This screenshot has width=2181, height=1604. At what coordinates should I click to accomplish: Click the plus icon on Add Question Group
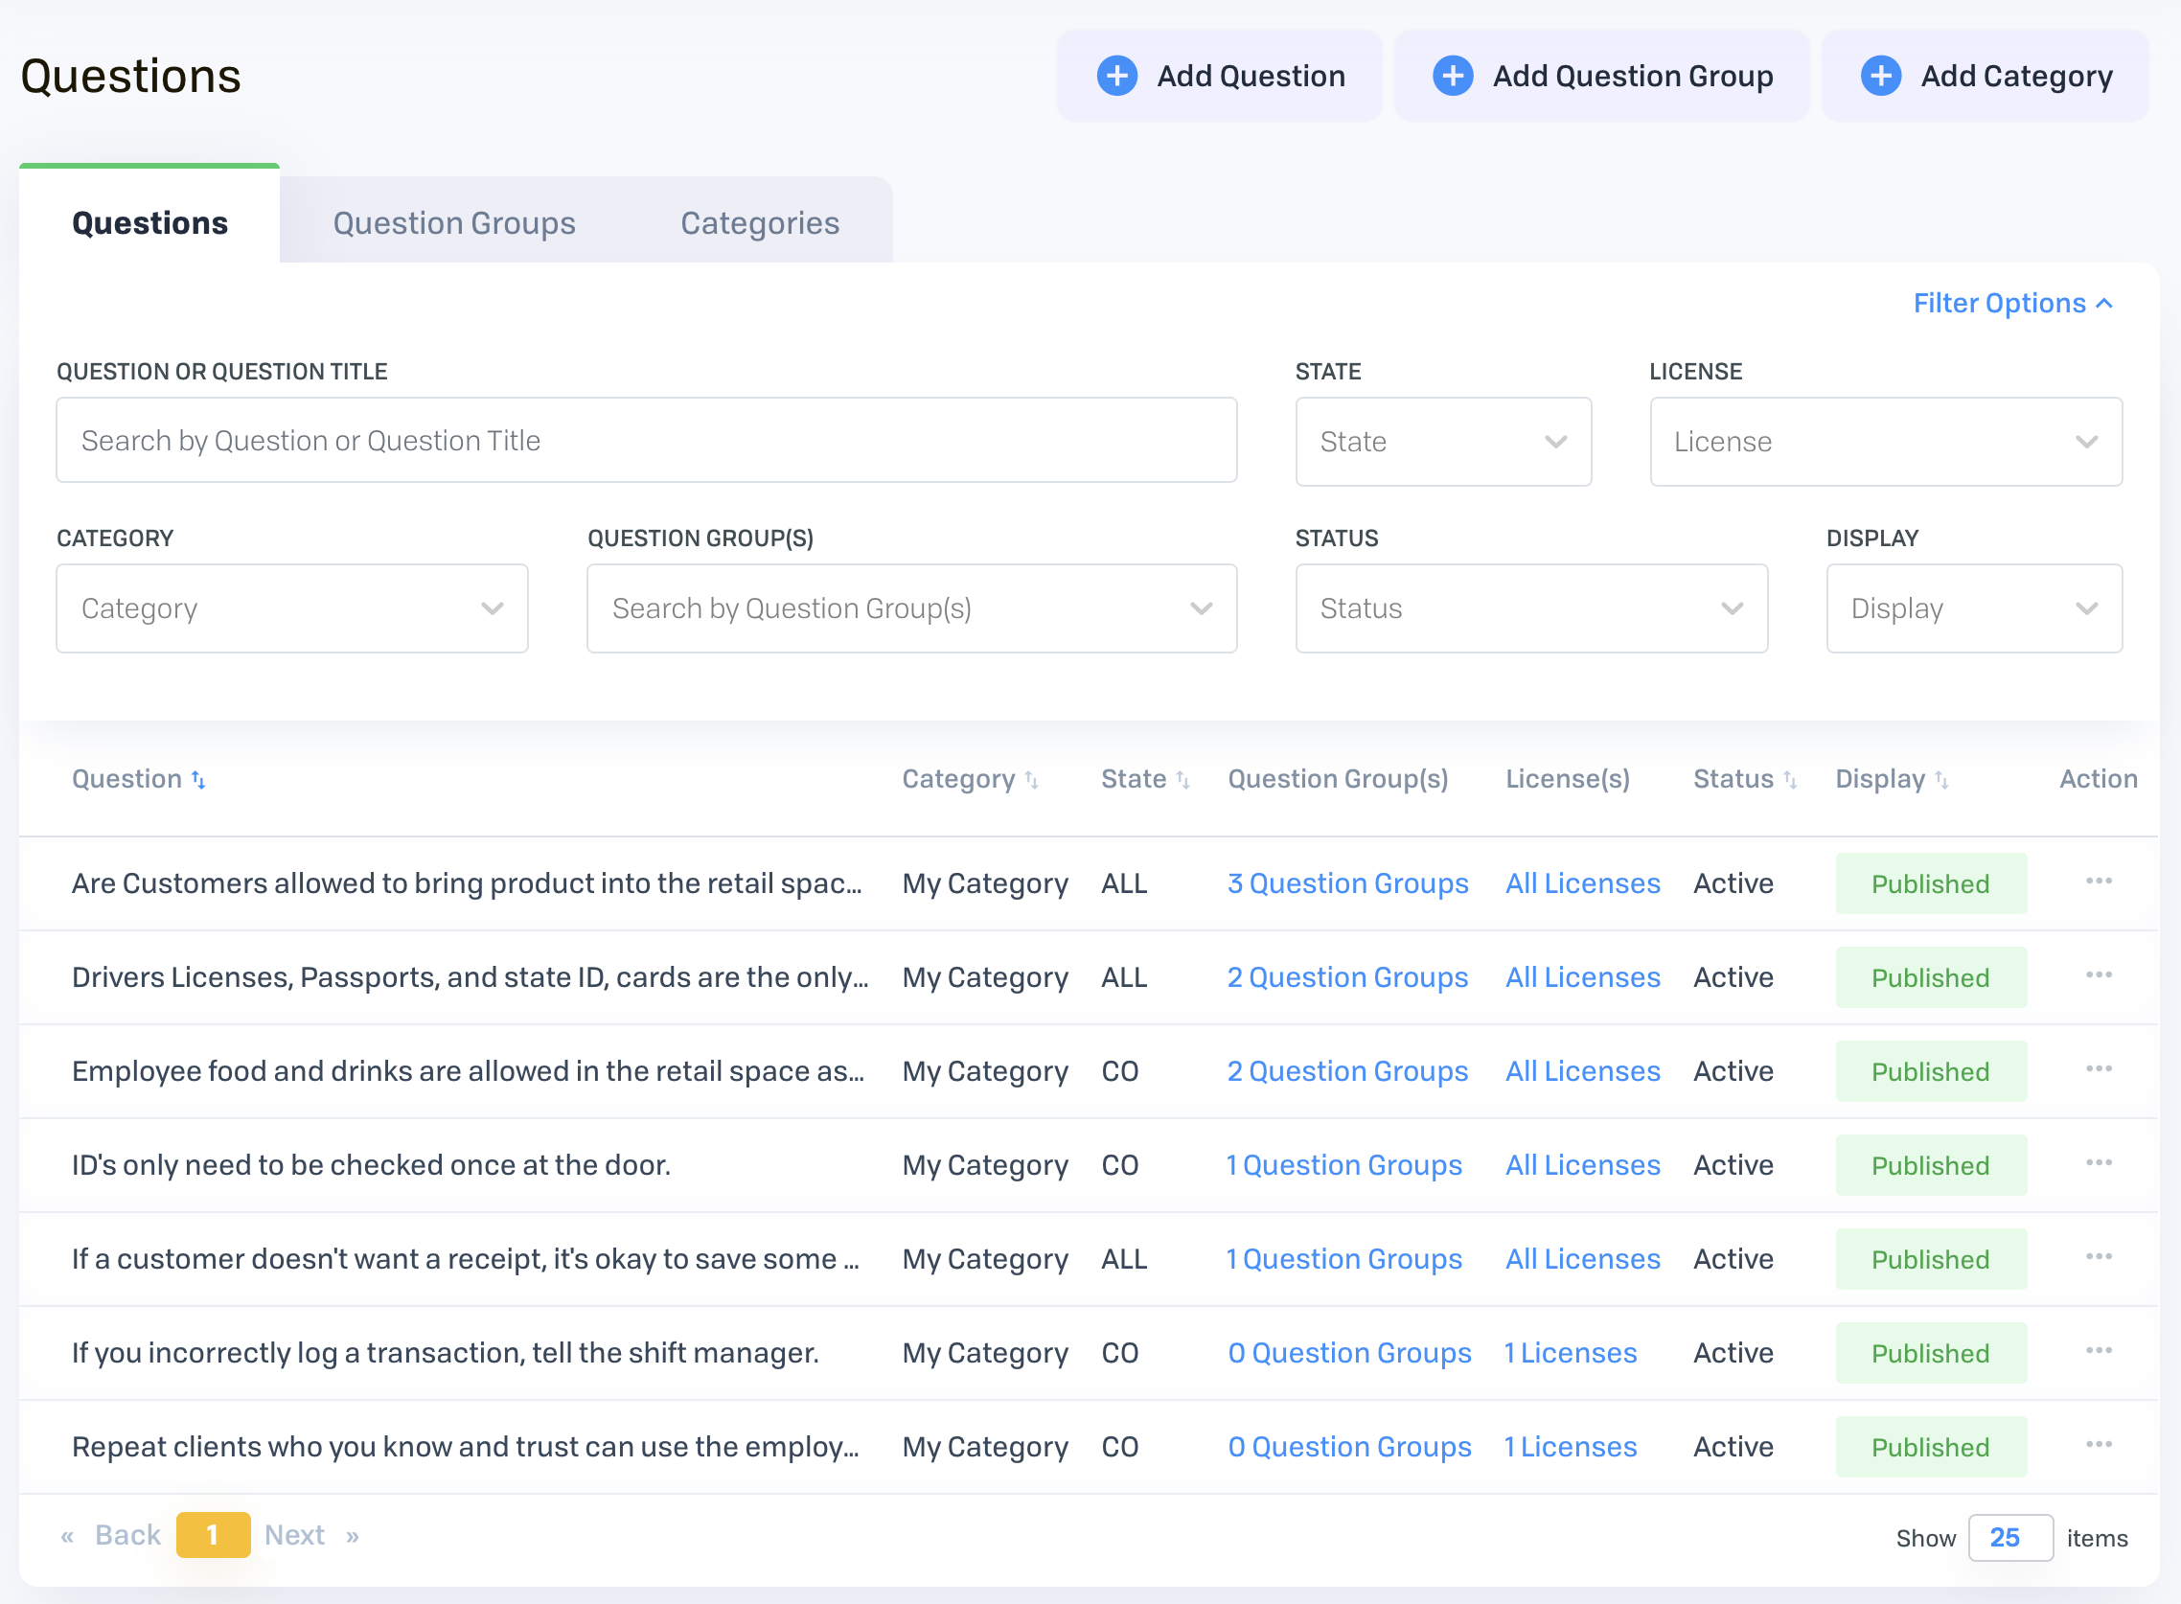(1453, 76)
